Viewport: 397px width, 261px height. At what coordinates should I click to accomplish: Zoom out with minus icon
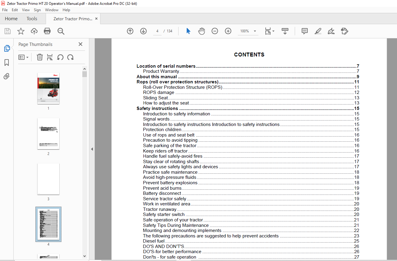(x=215, y=31)
